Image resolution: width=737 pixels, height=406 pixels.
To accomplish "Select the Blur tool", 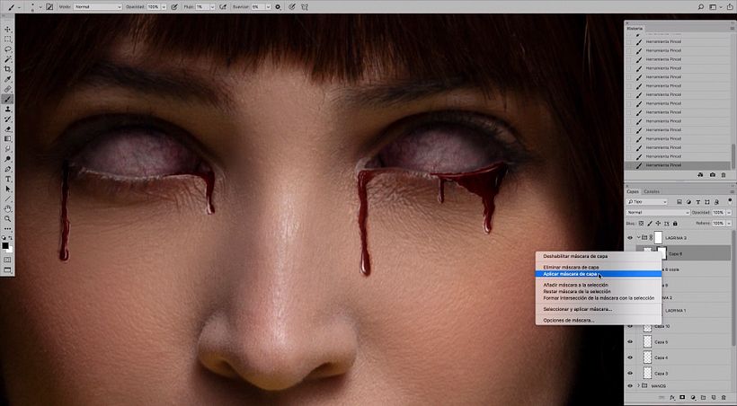I will [x=7, y=149].
